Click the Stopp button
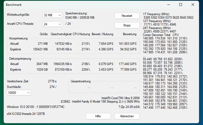This screenshot has height=125, width=203. pyautogui.click(x=127, y=25)
